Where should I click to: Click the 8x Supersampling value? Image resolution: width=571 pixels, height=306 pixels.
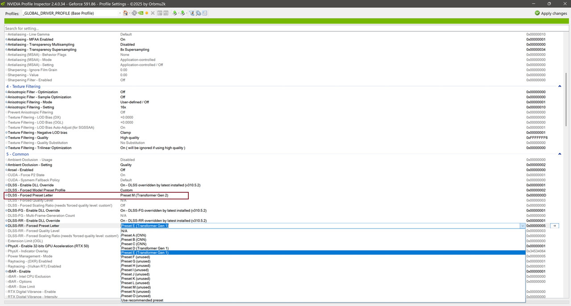click(x=135, y=50)
